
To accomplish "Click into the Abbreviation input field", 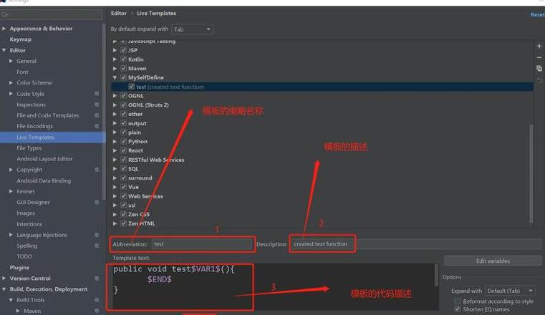I will coord(202,244).
